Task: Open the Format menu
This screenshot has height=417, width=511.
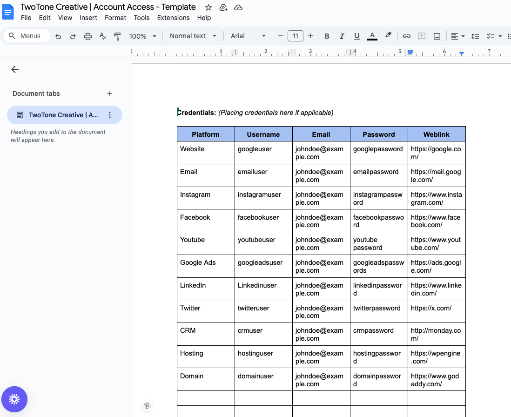Action: [115, 18]
